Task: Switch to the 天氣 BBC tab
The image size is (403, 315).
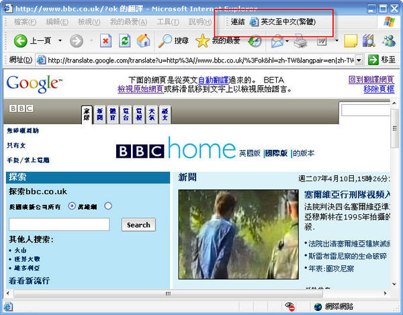Action: tap(152, 114)
